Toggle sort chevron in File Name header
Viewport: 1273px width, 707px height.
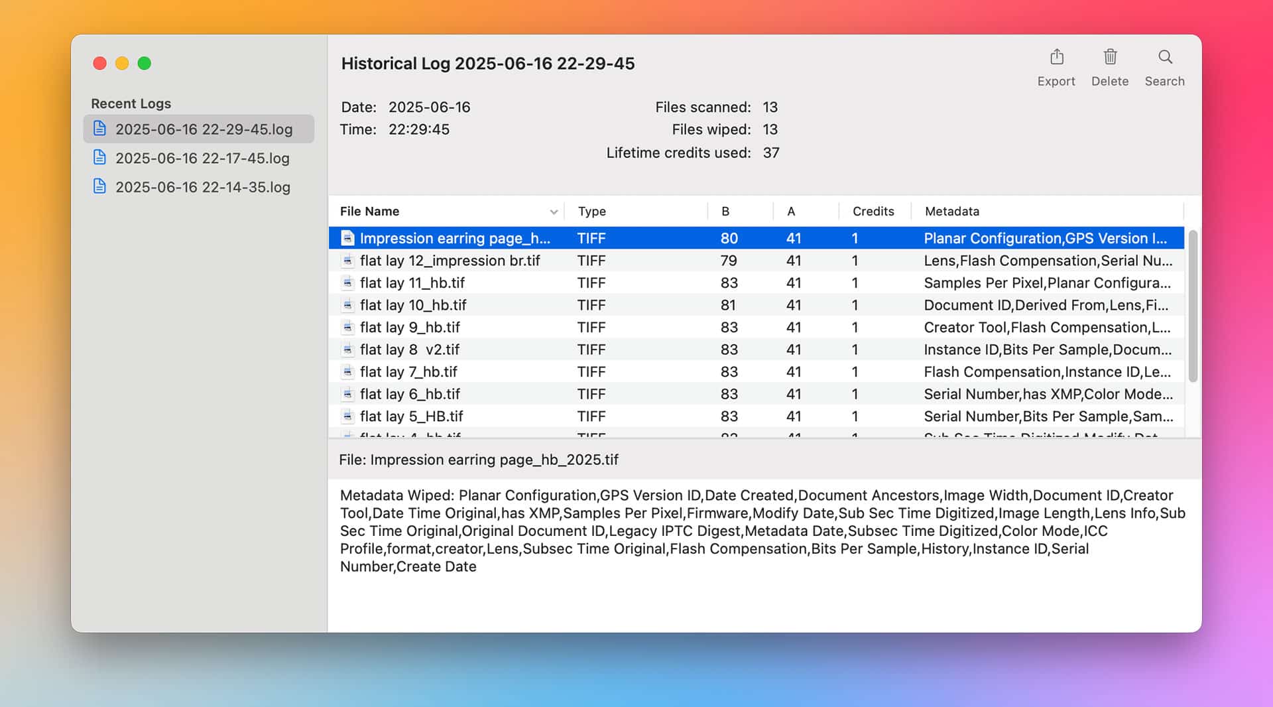[554, 212]
